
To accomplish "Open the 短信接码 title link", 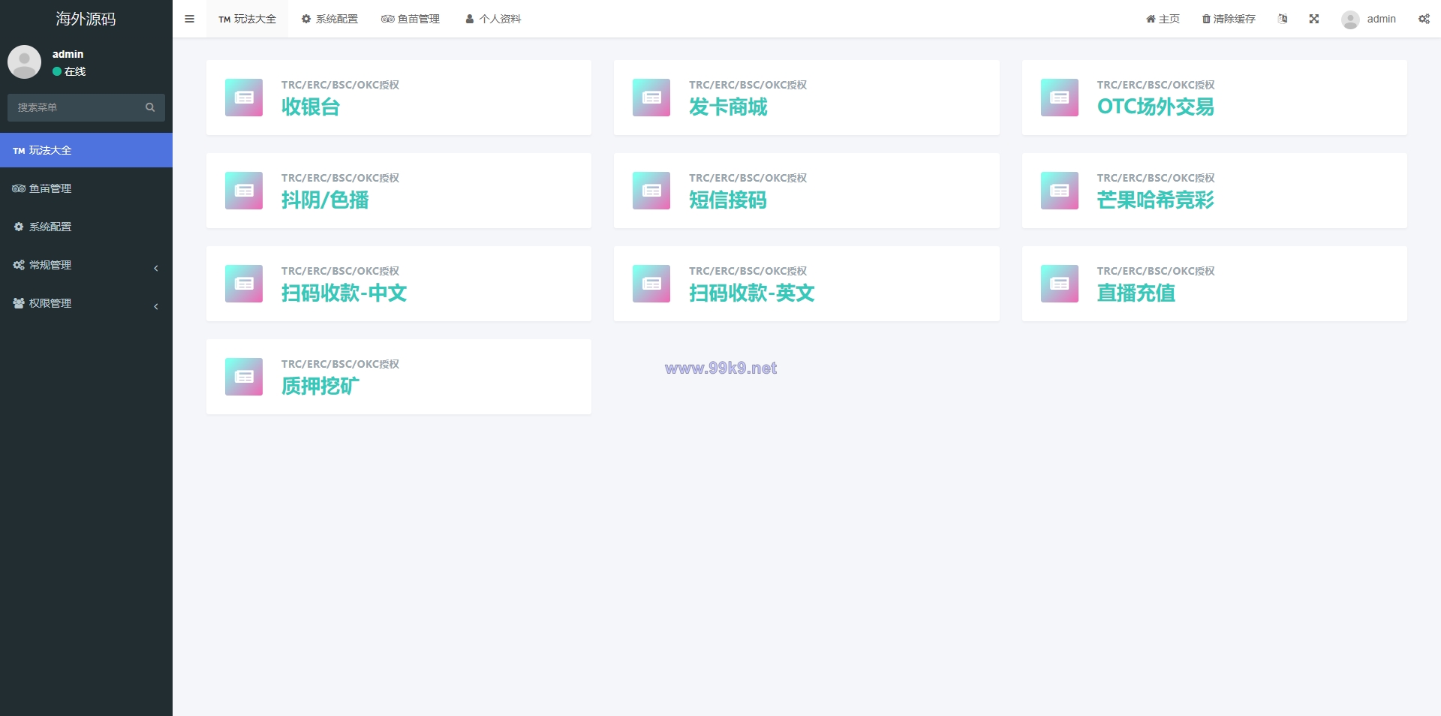I will click(x=728, y=200).
